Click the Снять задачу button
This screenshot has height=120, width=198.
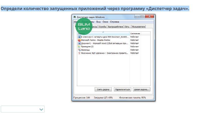[103, 89]
